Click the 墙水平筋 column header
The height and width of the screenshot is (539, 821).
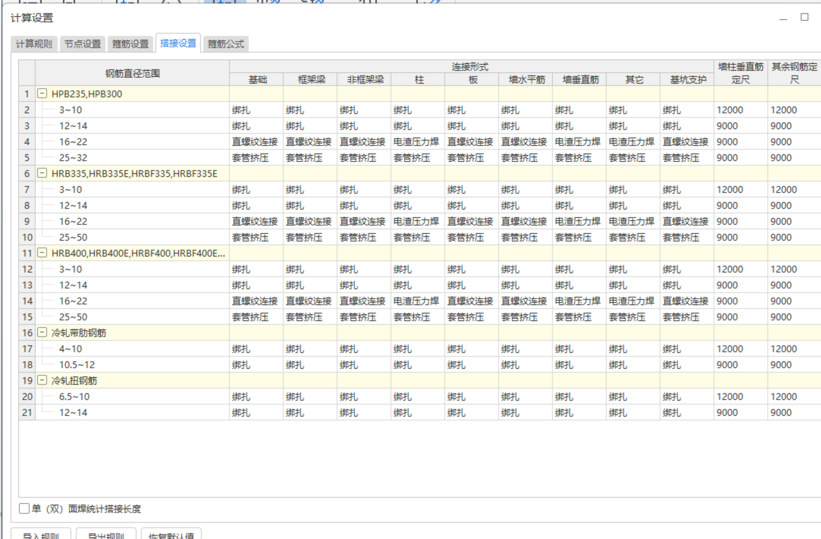click(526, 79)
